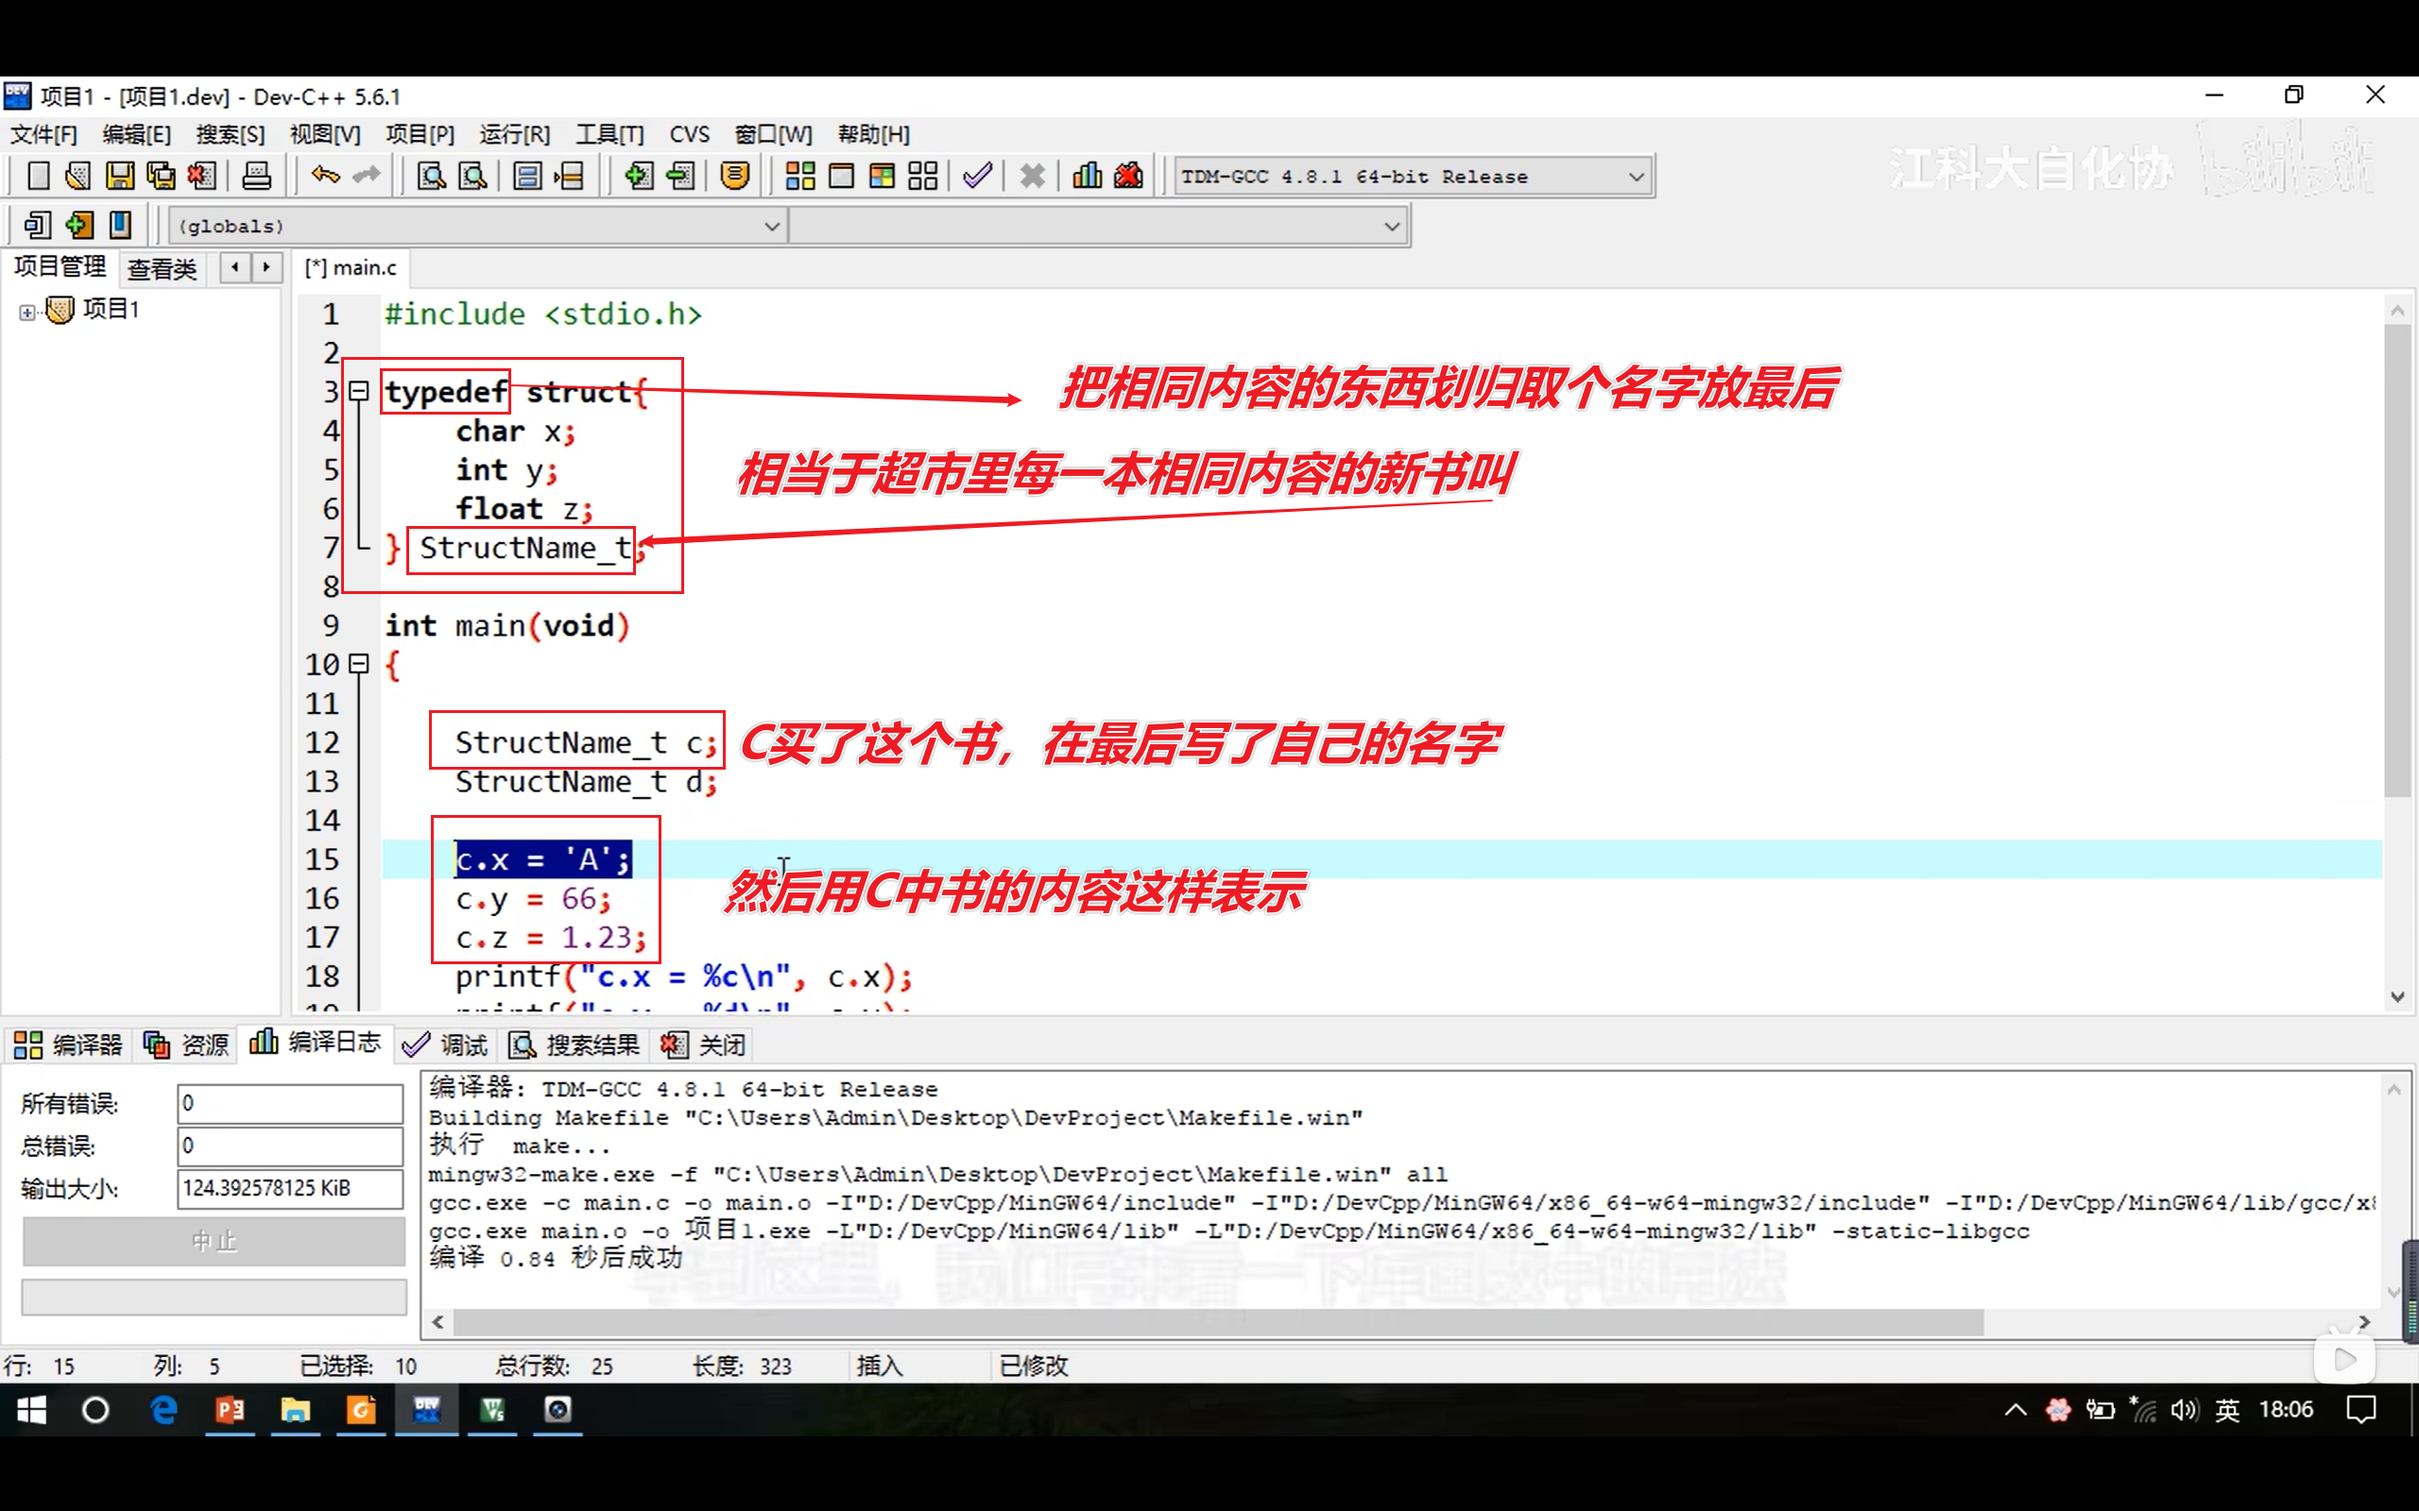
Task: Click the Compile (four colored squares) icon
Action: point(799,177)
